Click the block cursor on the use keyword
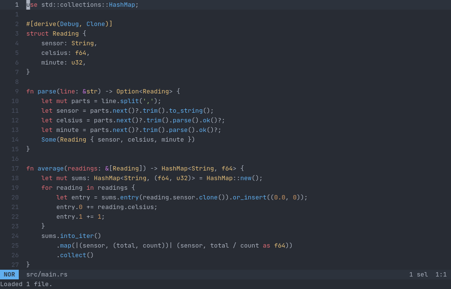 (x=28, y=5)
